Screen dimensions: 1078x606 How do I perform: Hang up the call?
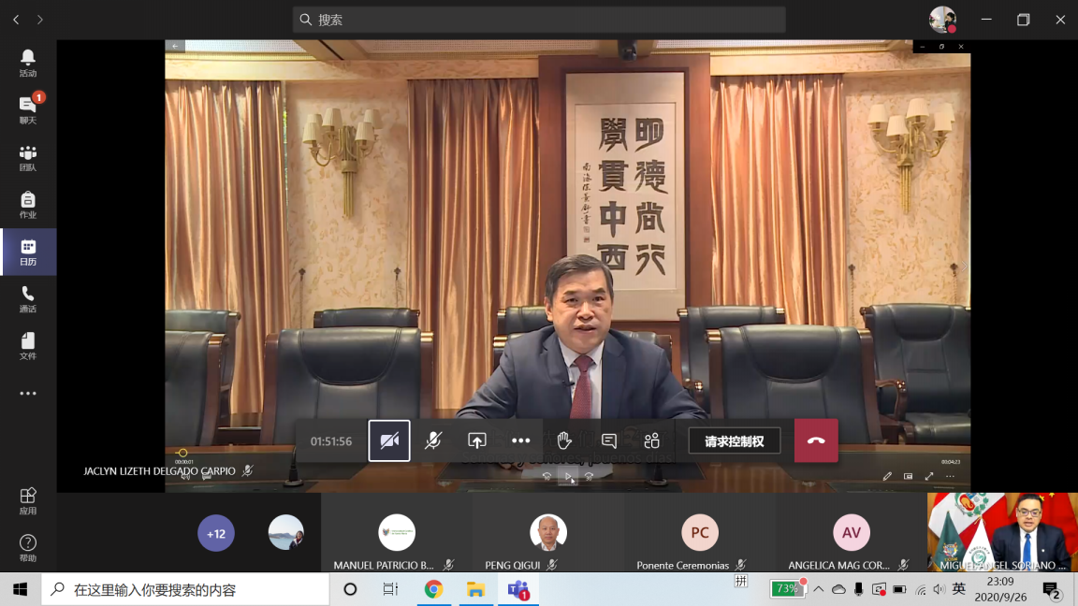point(816,441)
